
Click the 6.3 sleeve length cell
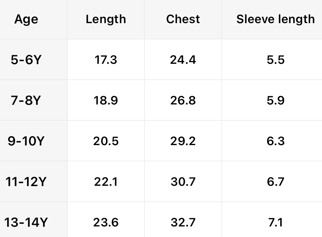click(x=275, y=141)
